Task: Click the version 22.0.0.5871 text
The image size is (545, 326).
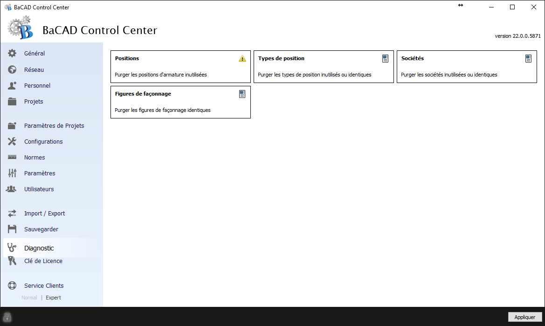Action: click(518, 36)
